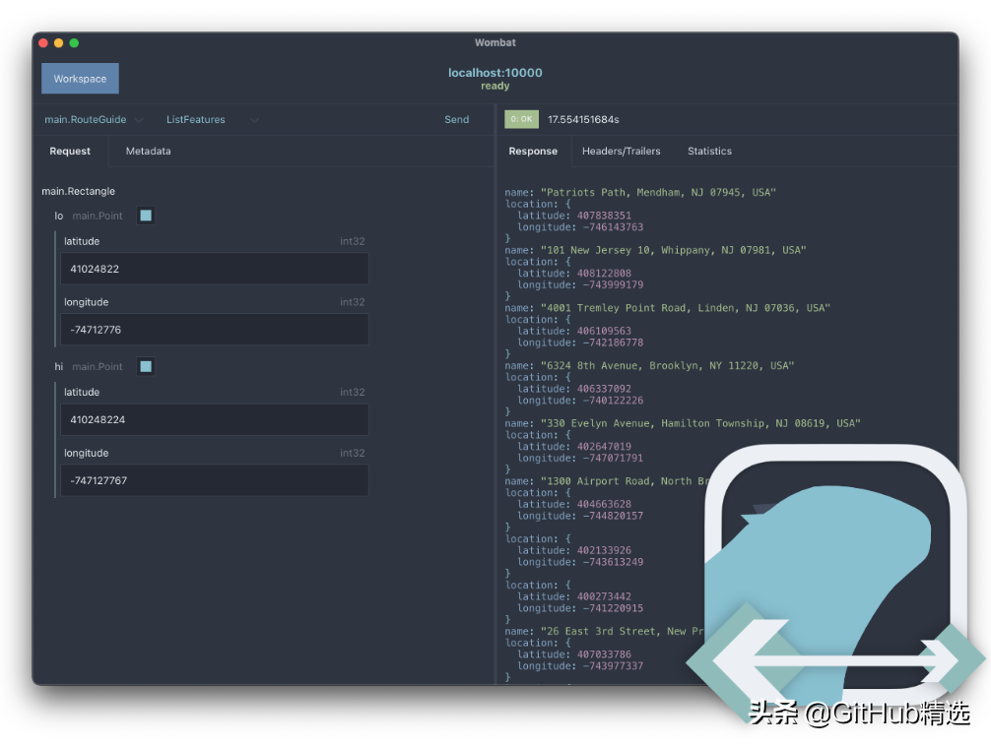Select latitude value 407033786
991x747 pixels.
[x=604, y=654]
